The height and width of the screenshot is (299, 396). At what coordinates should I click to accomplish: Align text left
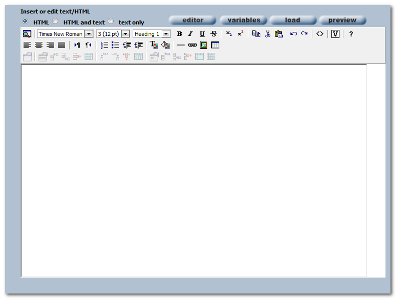pyautogui.click(x=27, y=45)
